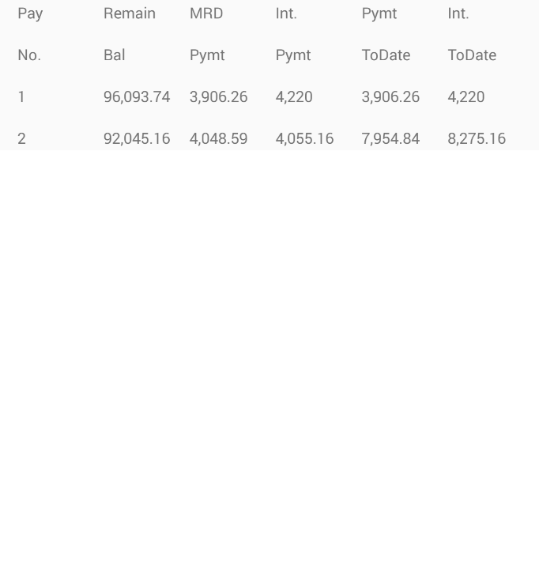Click the Pay No. column header
The height and width of the screenshot is (566, 539).
(30, 34)
